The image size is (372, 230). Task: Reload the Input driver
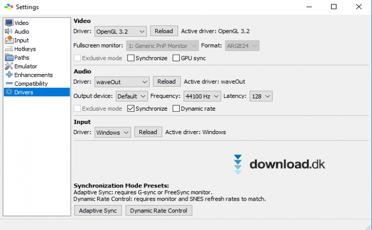[148, 132]
